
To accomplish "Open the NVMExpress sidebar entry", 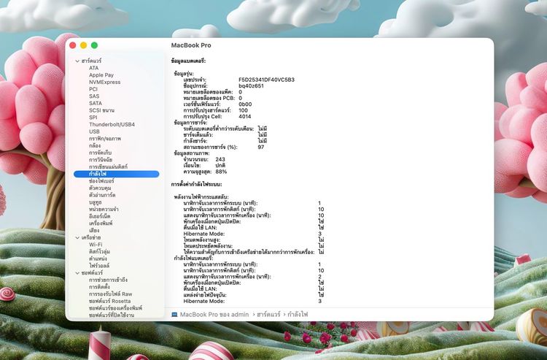I will (104, 82).
